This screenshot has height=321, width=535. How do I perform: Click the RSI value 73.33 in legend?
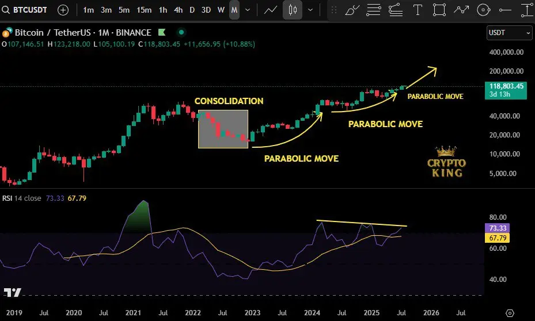55,198
